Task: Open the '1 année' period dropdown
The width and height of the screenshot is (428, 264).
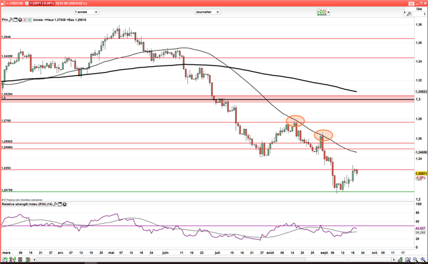Action: click(86, 12)
